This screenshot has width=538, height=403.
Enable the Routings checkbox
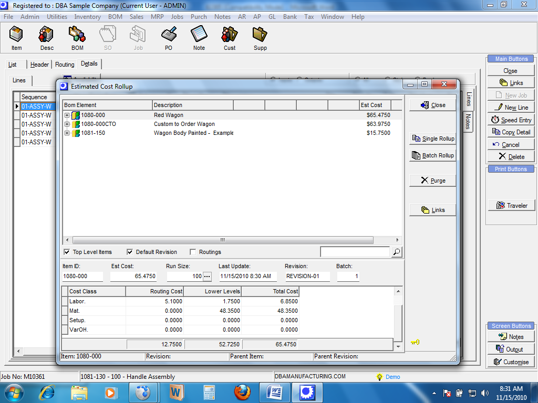pyautogui.click(x=193, y=252)
